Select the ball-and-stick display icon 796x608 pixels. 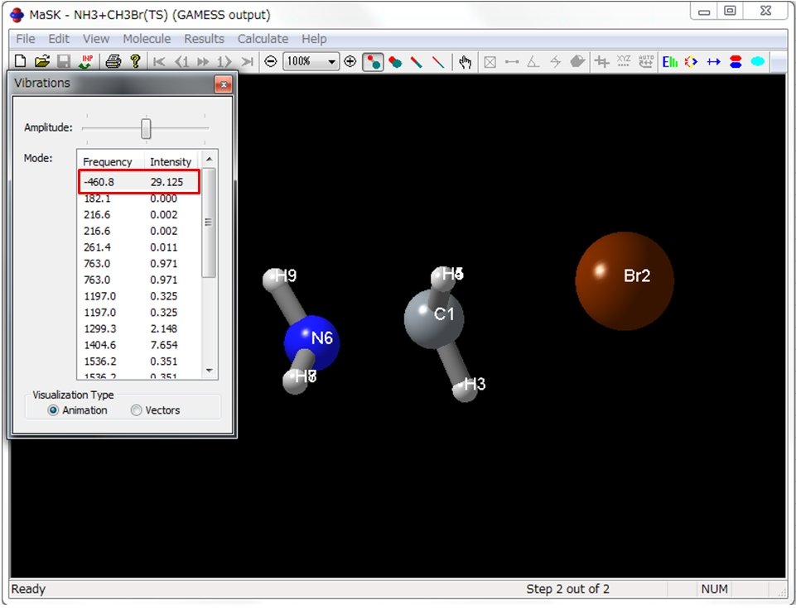[373, 61]
